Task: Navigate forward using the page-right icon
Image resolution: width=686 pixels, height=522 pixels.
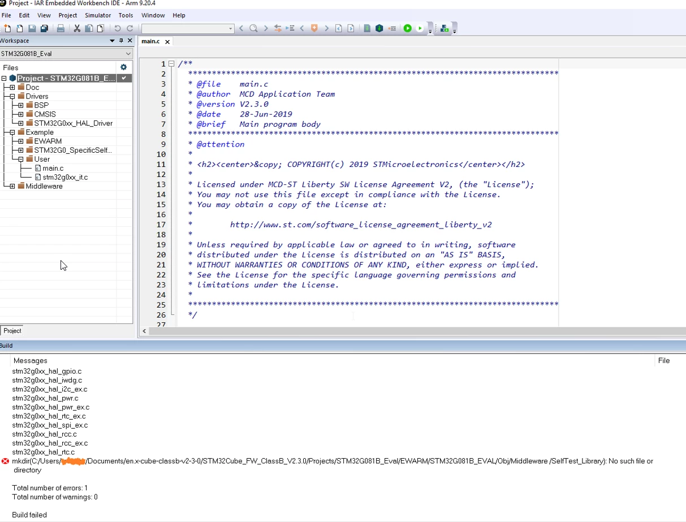Action: pyautogui.click(x=351, y=28)
